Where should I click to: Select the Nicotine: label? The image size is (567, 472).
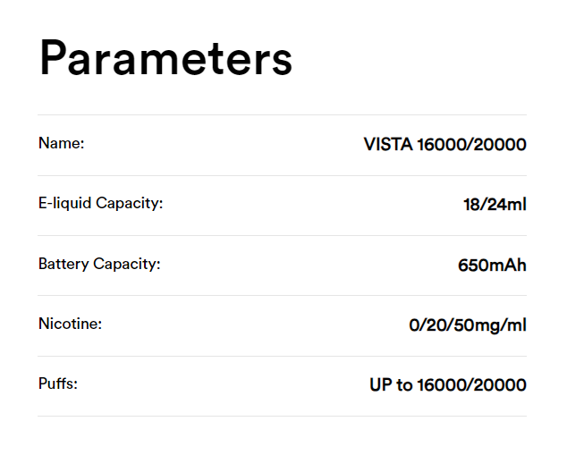[70, 324]
